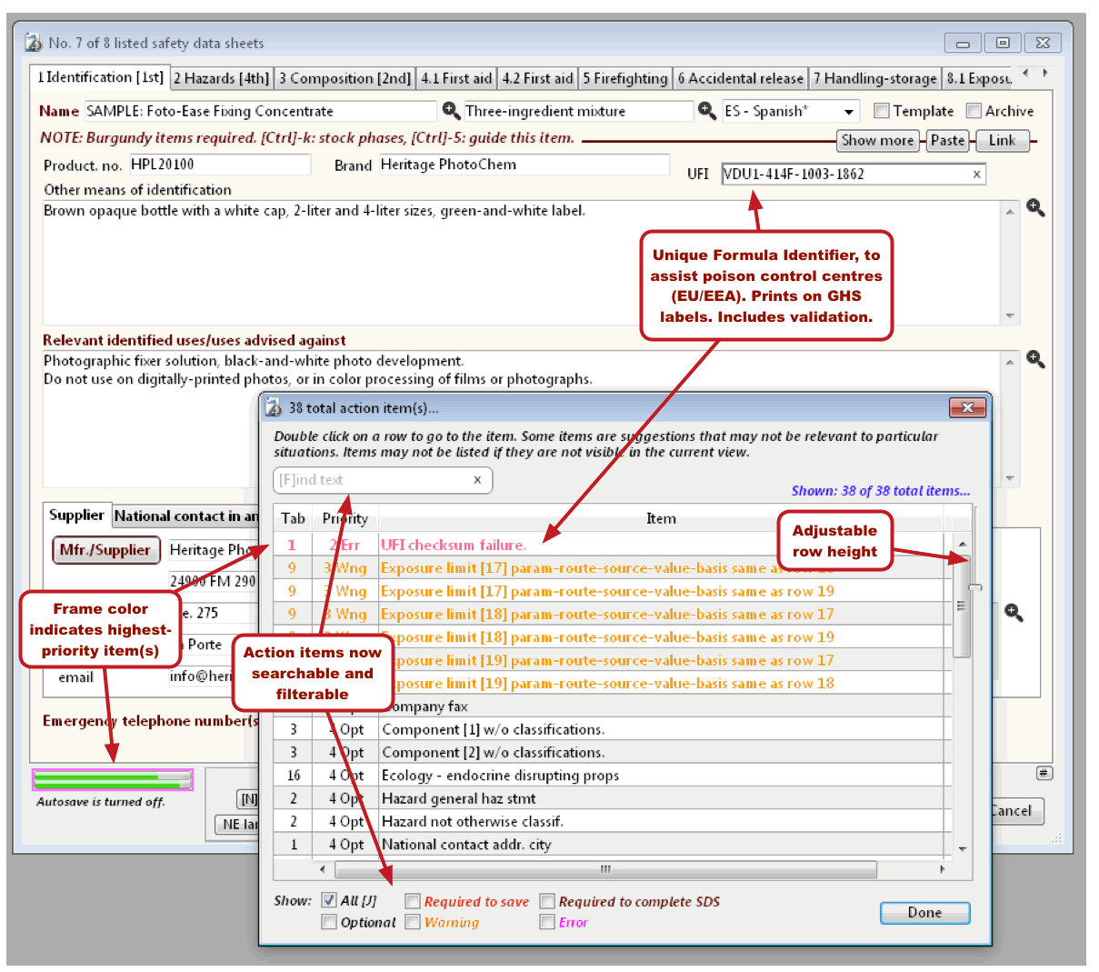1099x972 pixels.
Task: Click the action list scroll down arrow
Action: 962,848
